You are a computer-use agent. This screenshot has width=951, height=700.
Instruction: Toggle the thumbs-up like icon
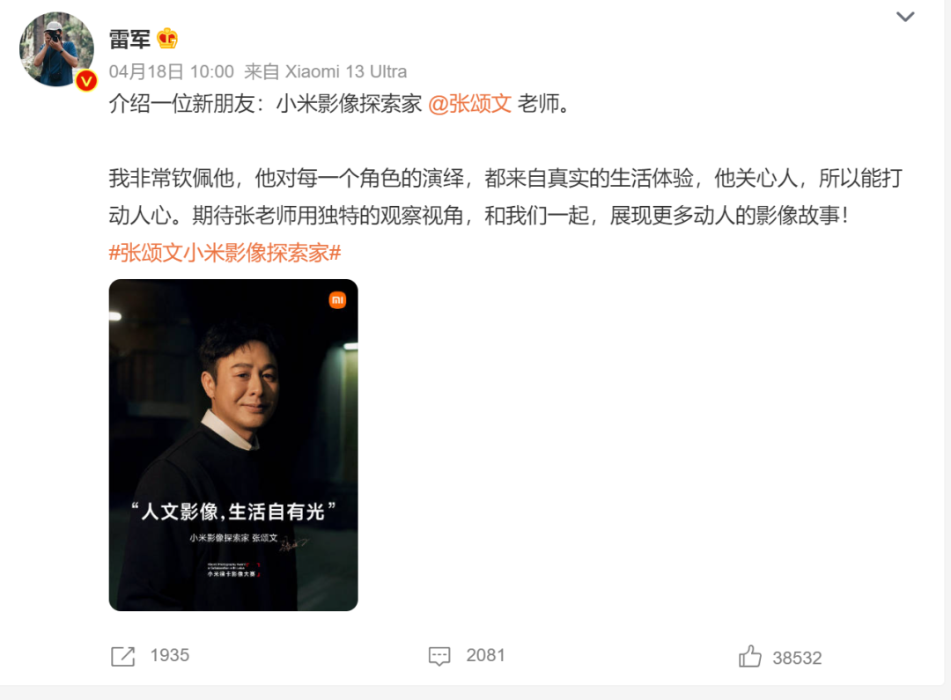click(749, 656)
